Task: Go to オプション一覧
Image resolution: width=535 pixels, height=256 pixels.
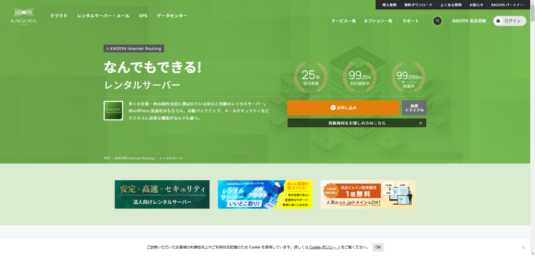Action: click(378, 21)
